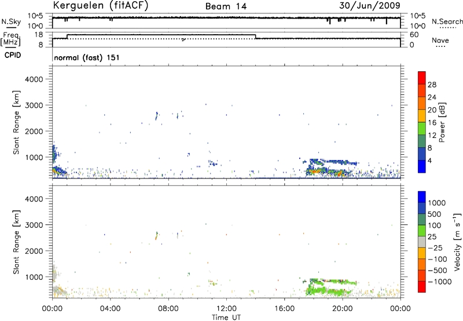Image resolution: width=463 pixels, height=321 pixels.
Task: Click the 'CPID' label
Action: coord(13,55)
